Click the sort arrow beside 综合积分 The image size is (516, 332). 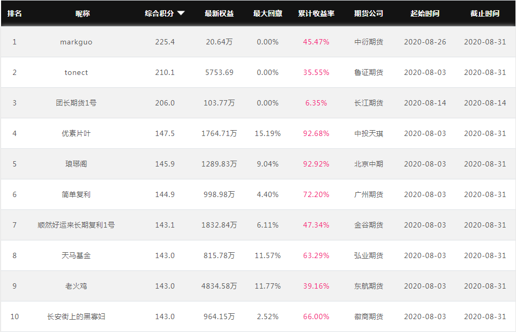pyautogui.click(x=181, y=13)
